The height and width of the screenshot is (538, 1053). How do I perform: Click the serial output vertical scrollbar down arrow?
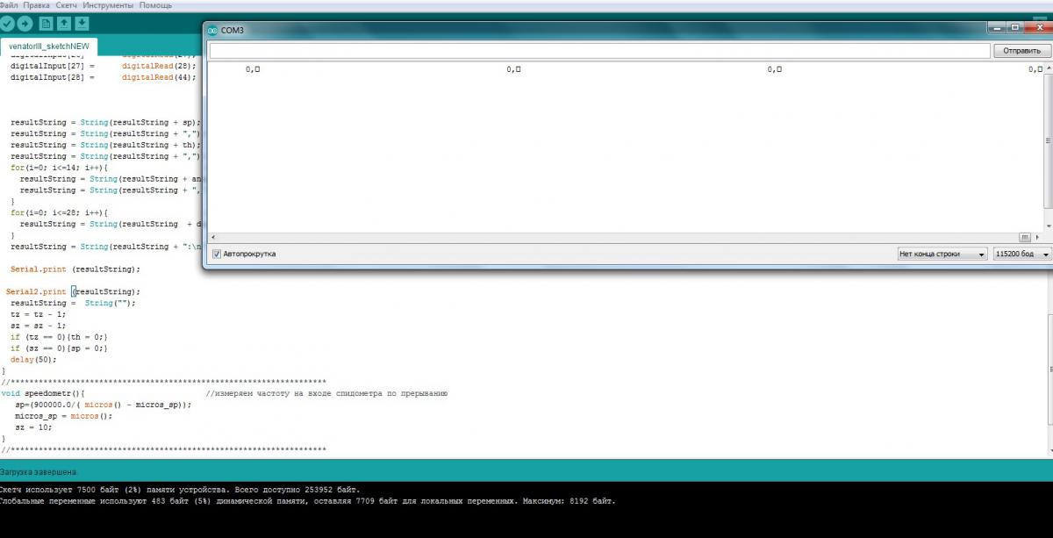pyautogui.click(x=1049, y=226)
